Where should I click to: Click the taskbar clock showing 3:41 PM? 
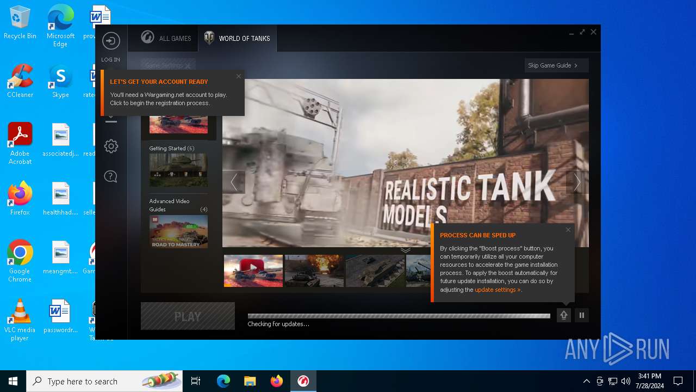click(649, 381)
